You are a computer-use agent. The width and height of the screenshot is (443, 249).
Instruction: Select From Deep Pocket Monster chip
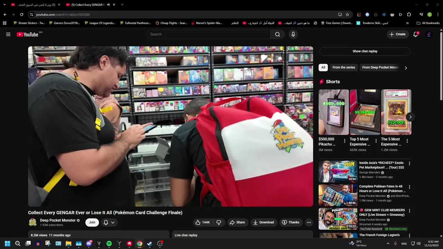click(x=381, y=67)
